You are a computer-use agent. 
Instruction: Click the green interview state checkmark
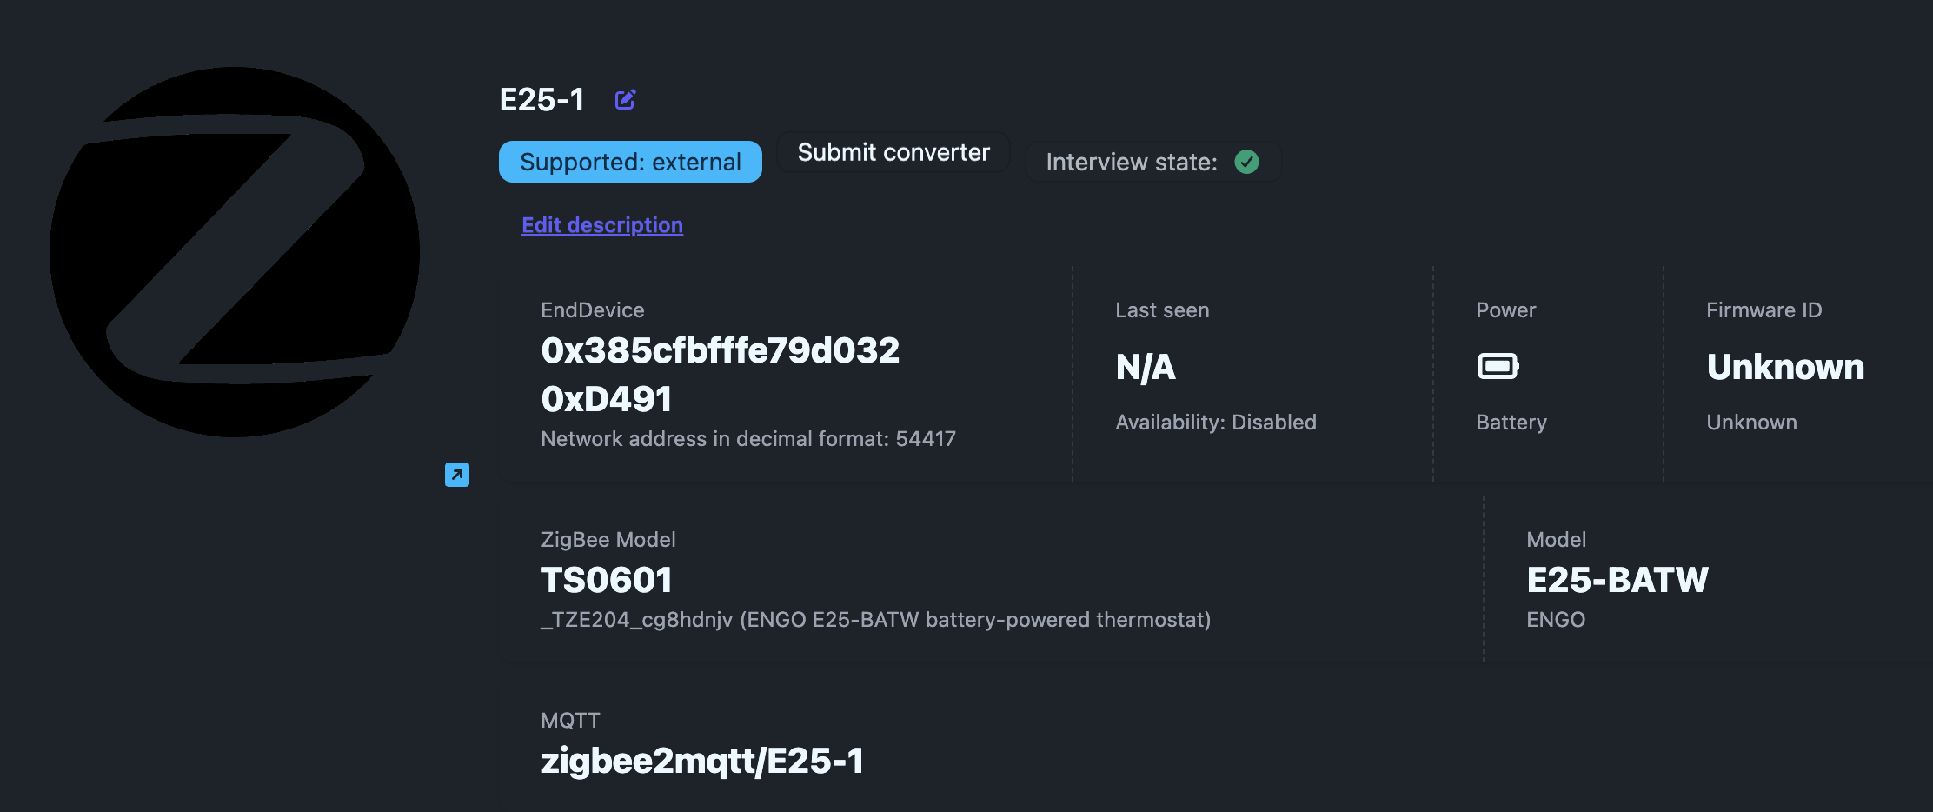(x=1246, y=162)
